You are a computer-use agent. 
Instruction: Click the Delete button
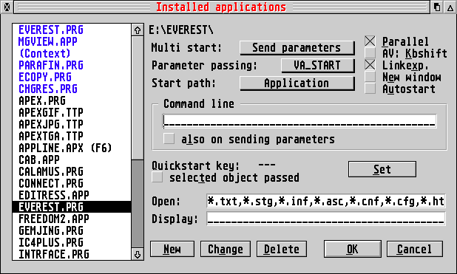point(282,249)
